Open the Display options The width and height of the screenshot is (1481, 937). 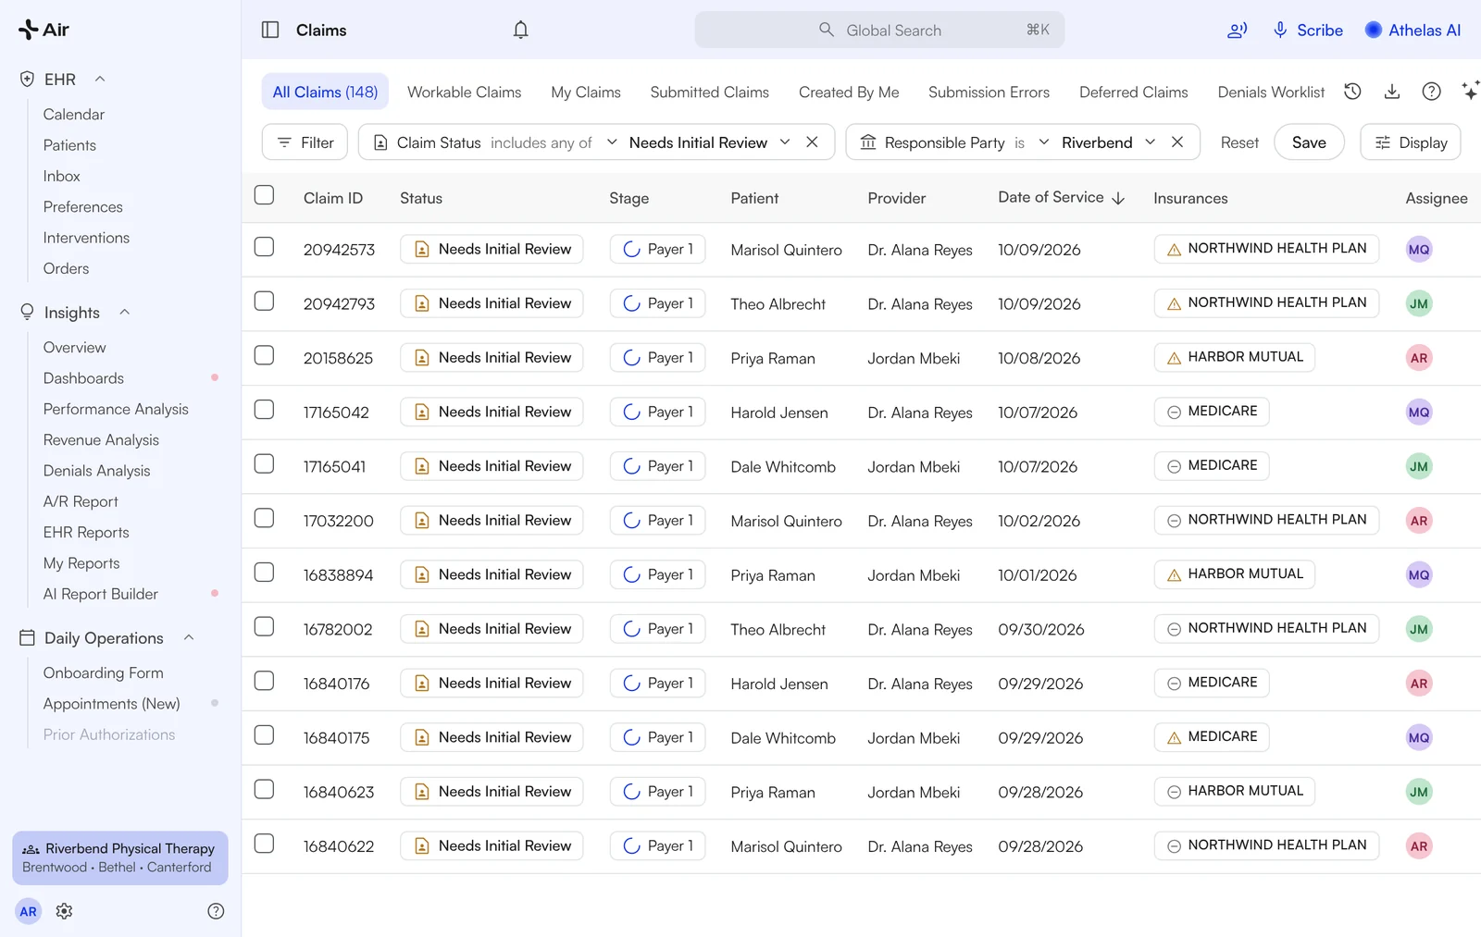(1411, 142)
